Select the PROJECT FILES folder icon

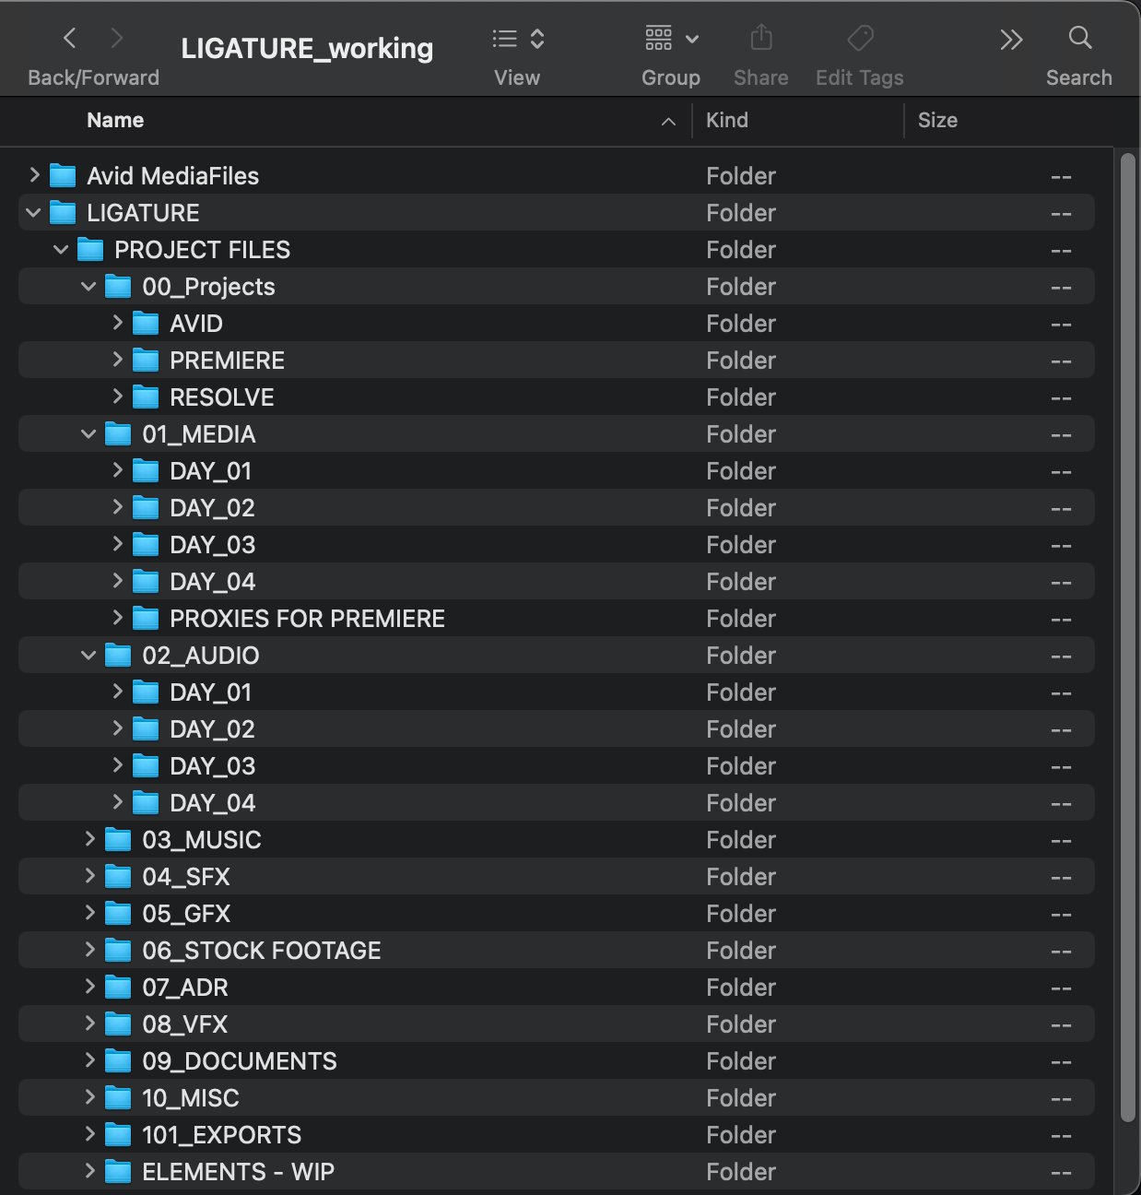(x=90, y=249)
